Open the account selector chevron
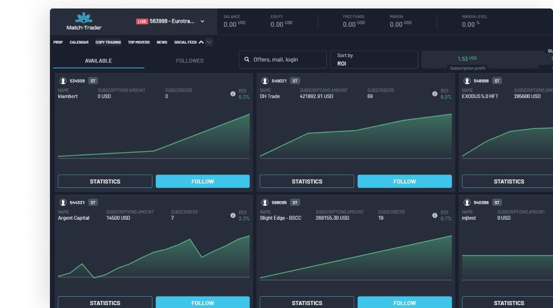Viewport: 553px width, 308px height. coord(202,22)
